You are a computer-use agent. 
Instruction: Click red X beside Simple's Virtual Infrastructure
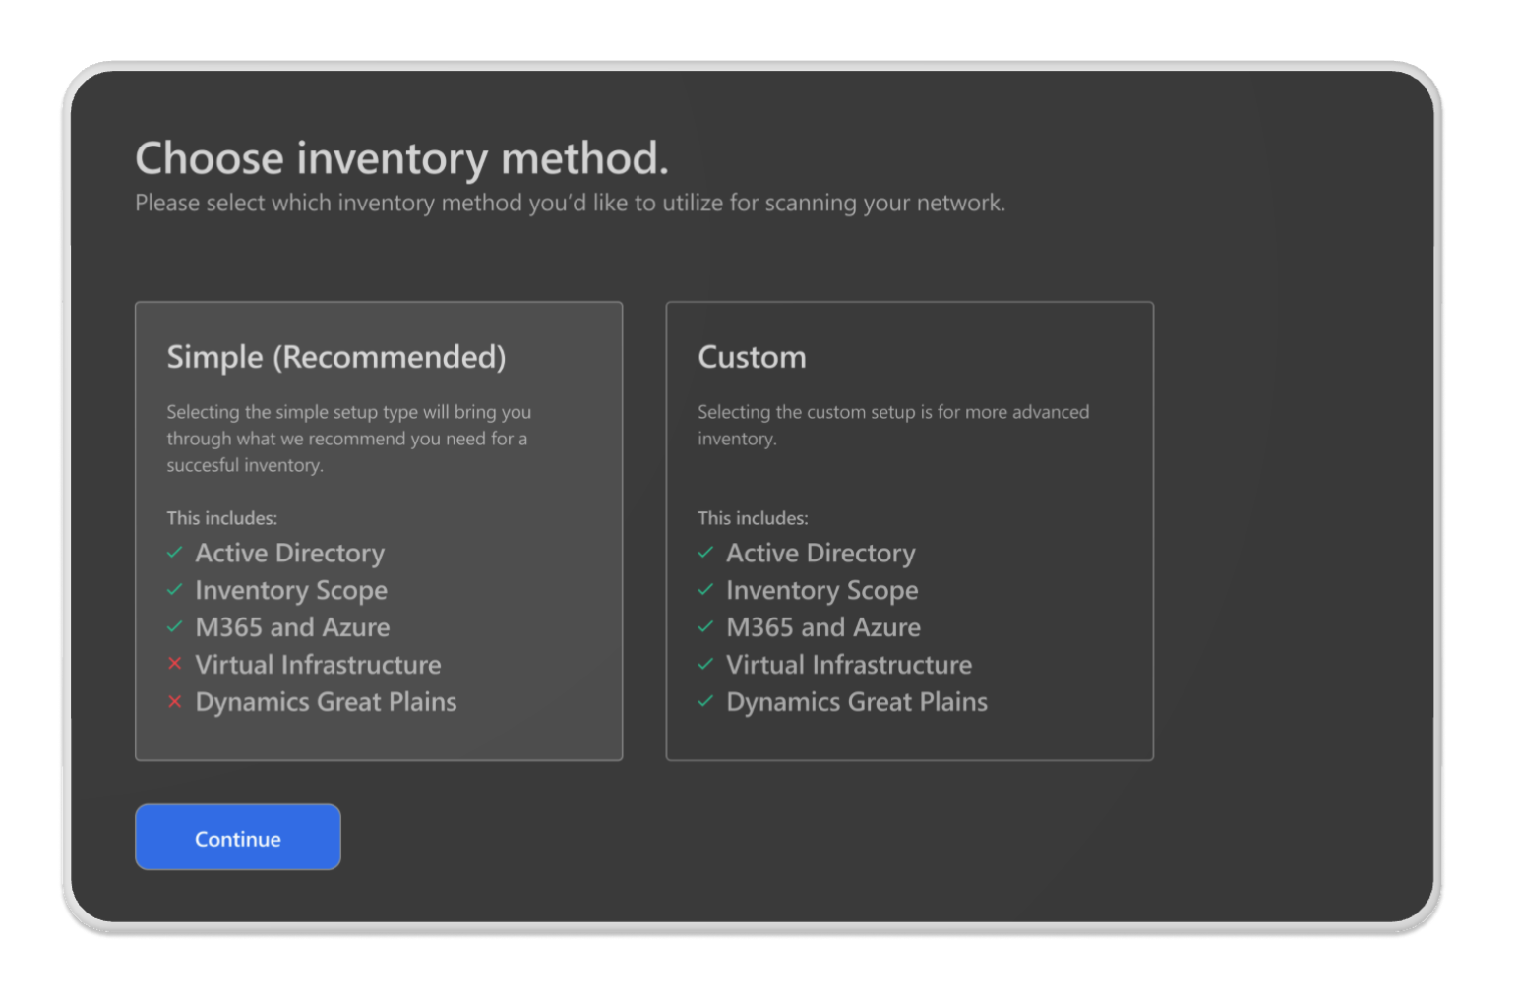coord(175,664)
